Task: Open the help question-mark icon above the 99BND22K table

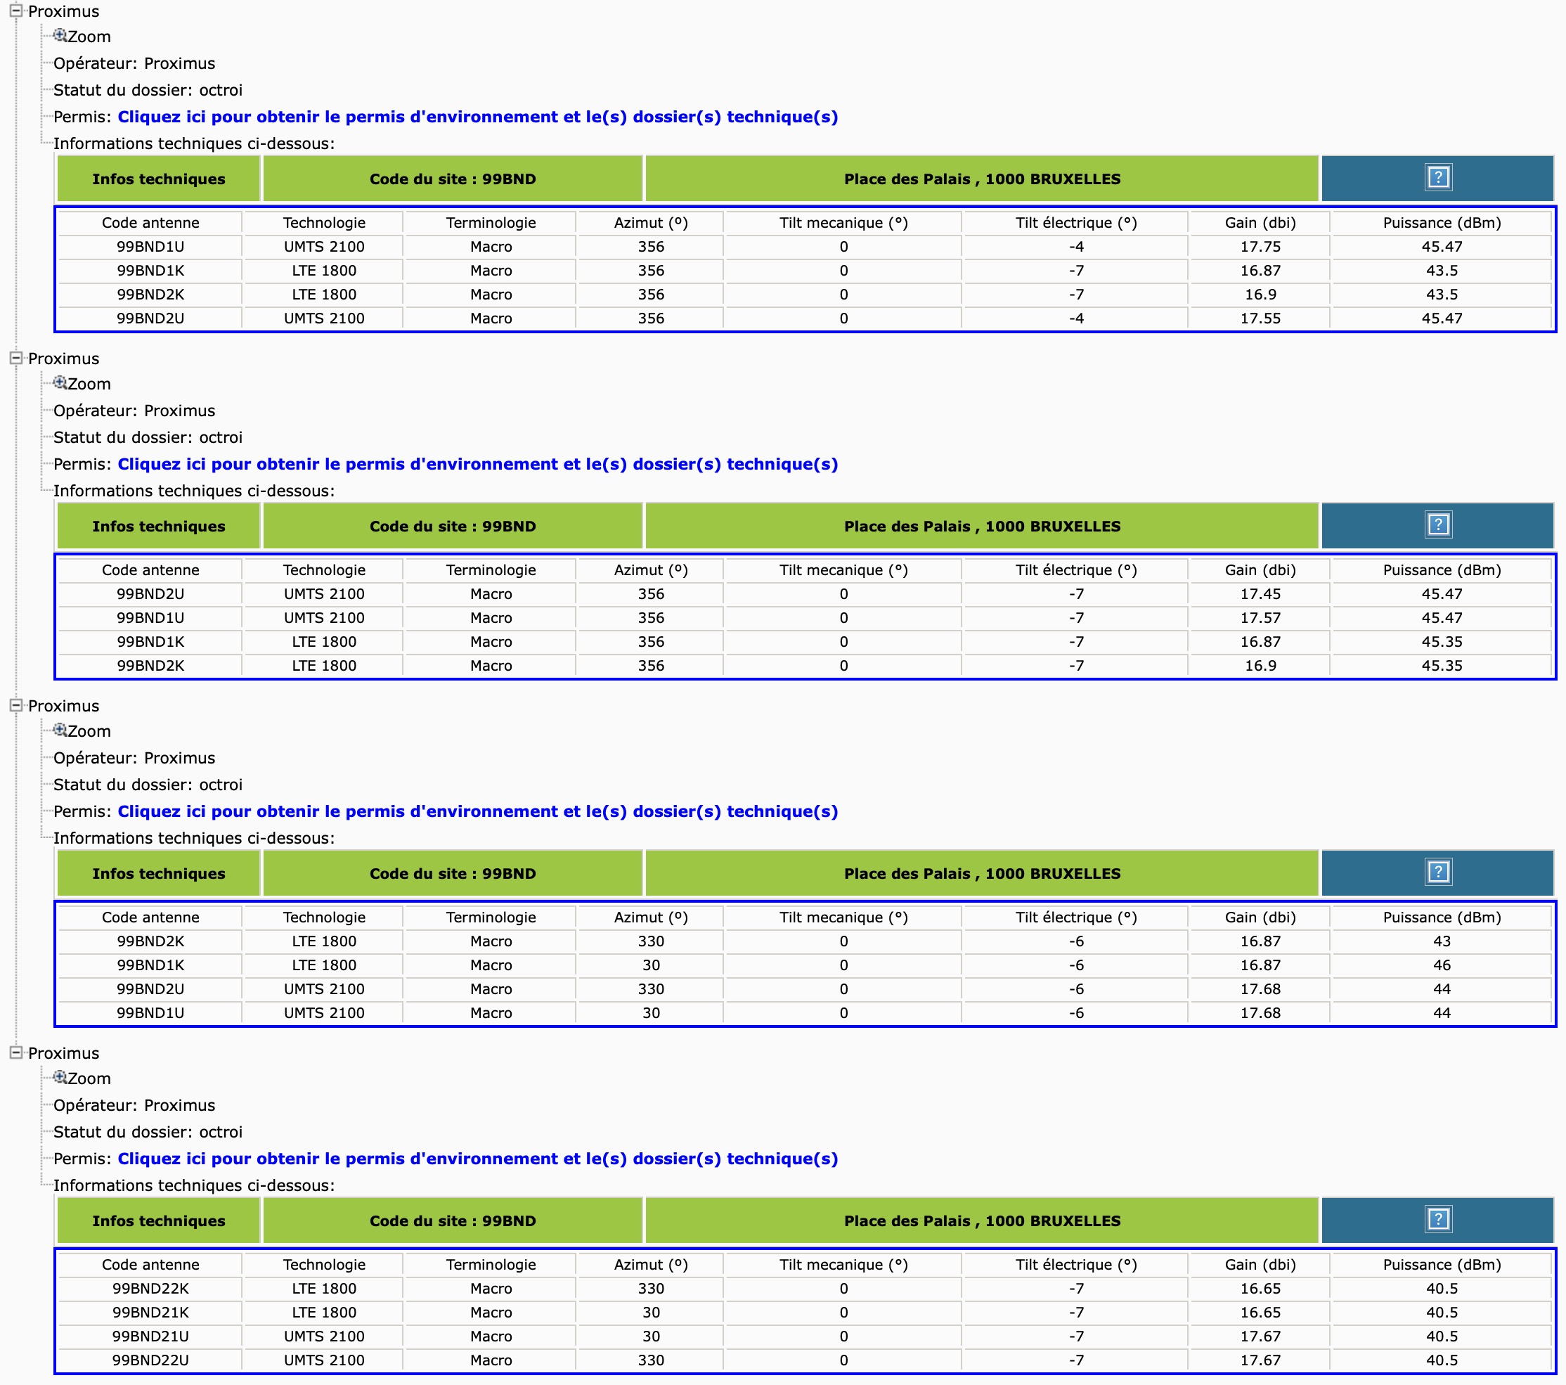Action: click(1438, 1220)
